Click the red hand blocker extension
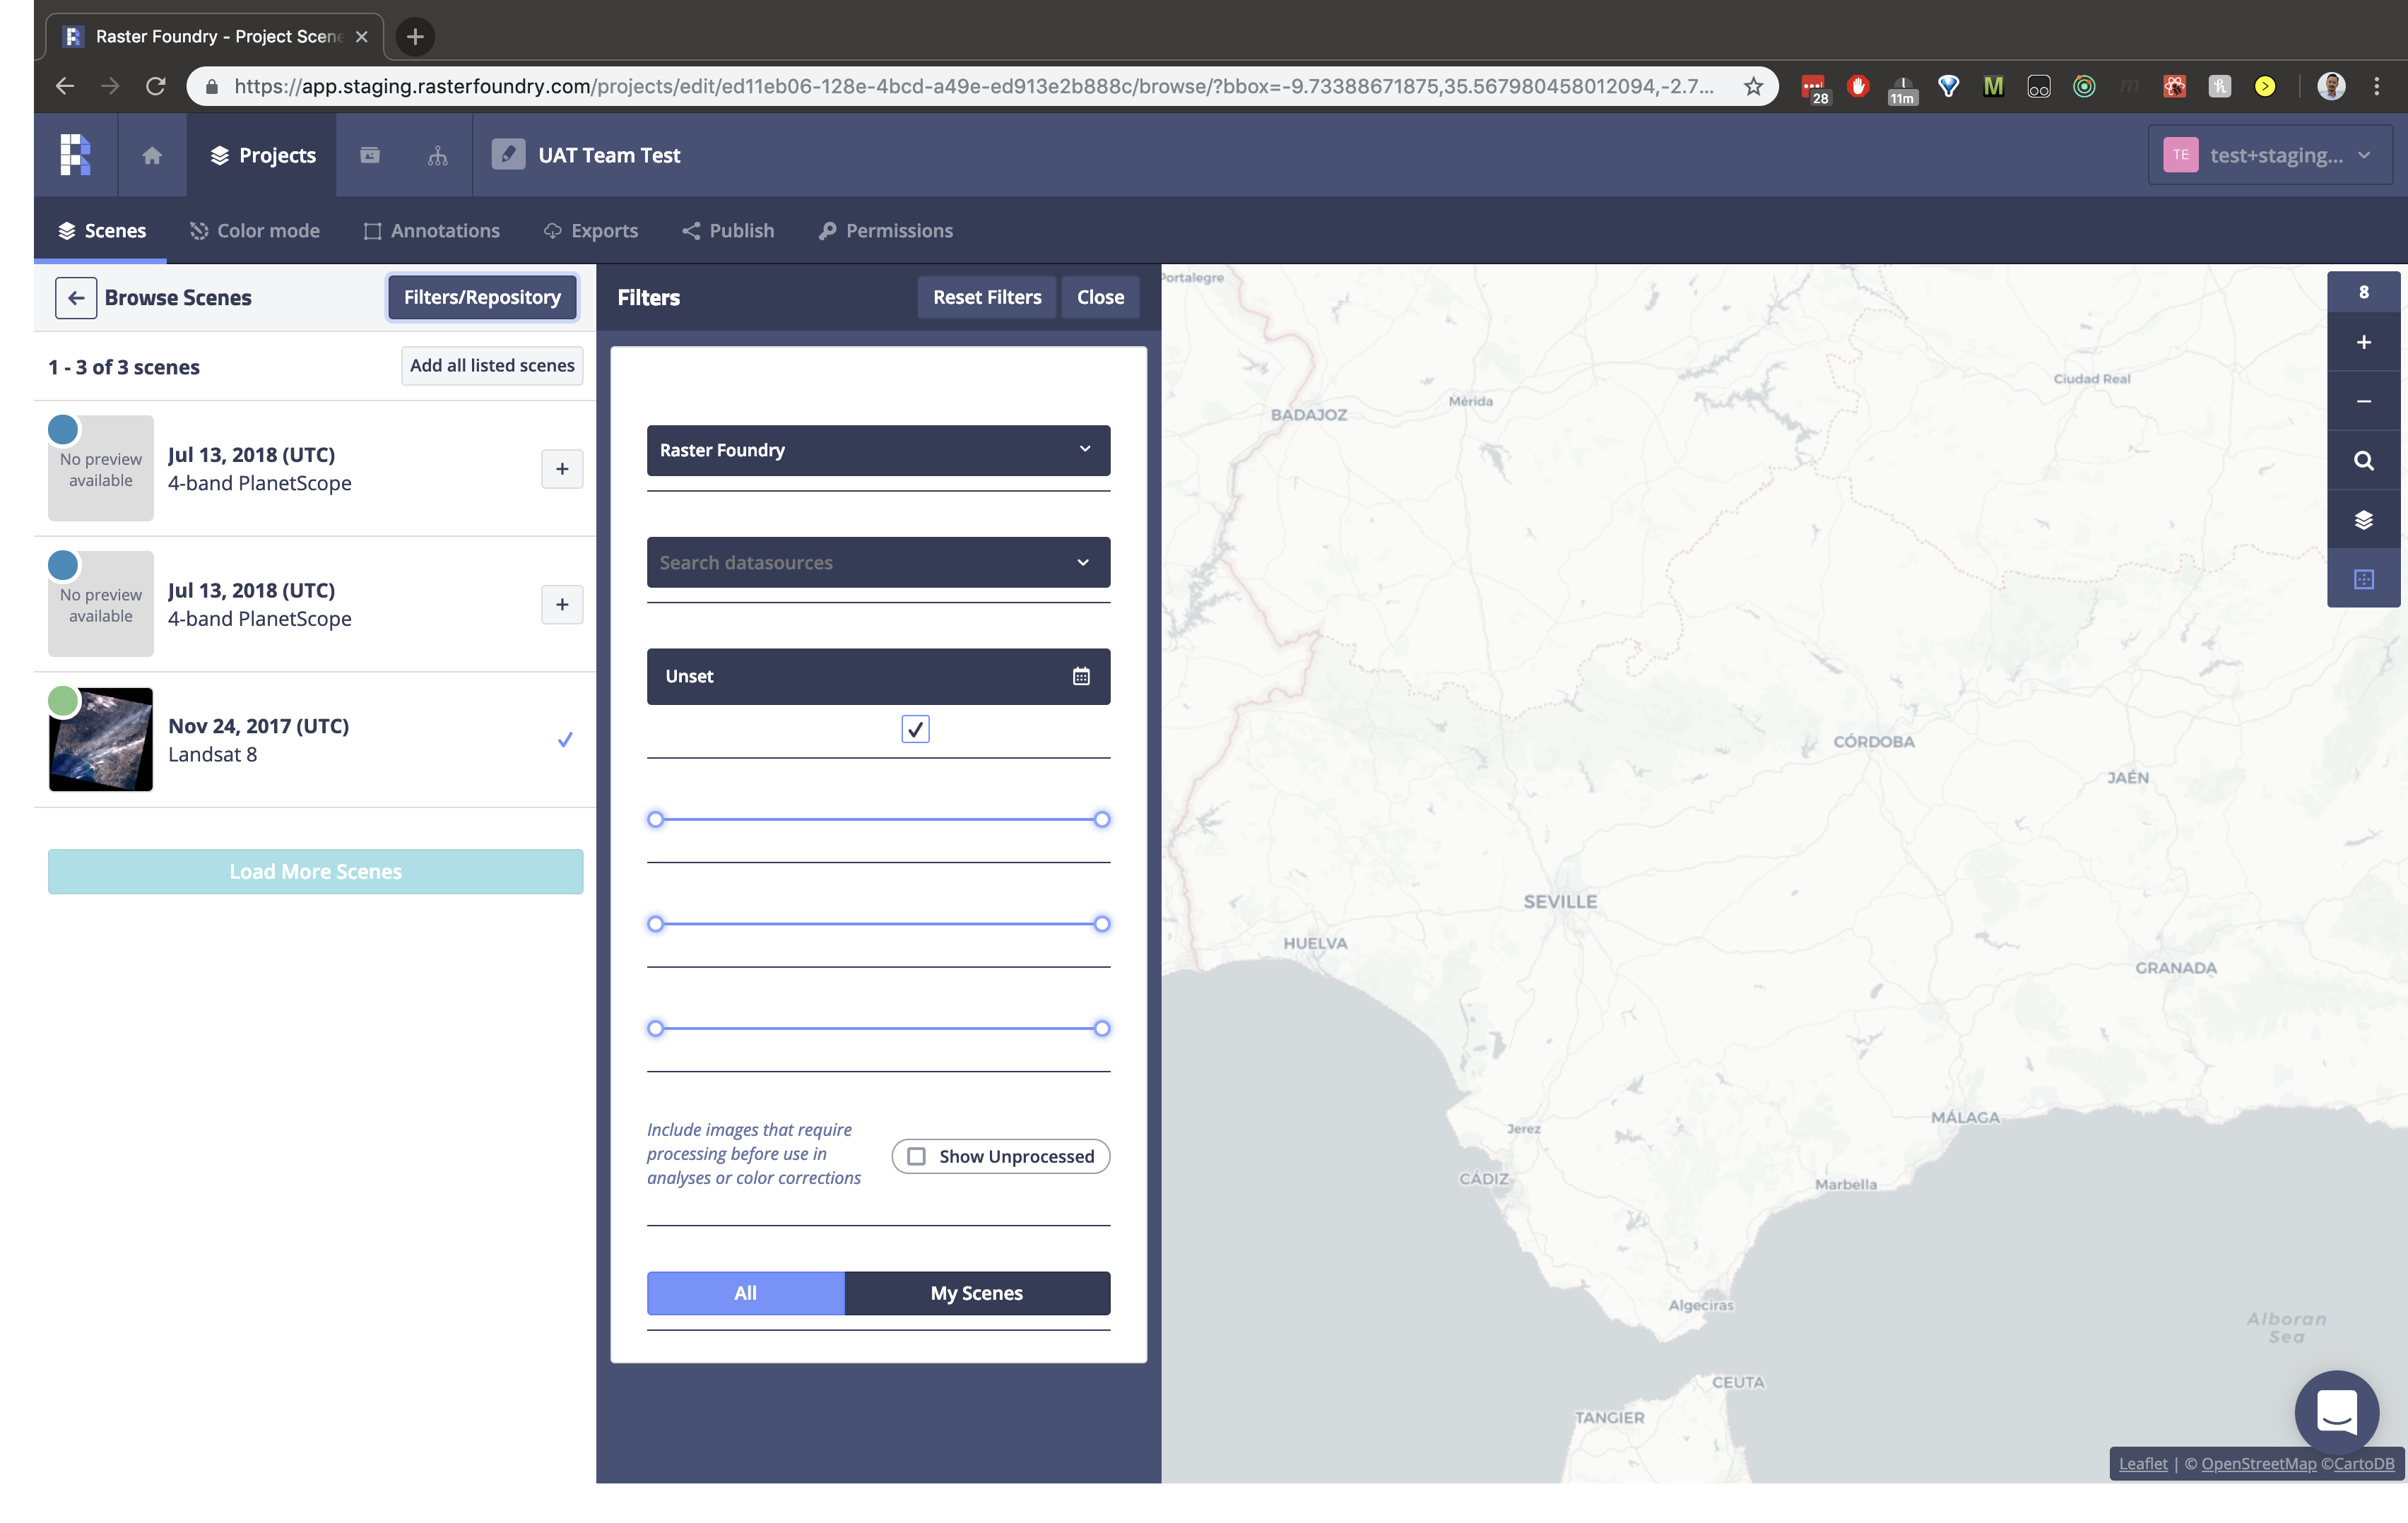2408x1523 pixels. (x=1858, y=86)
